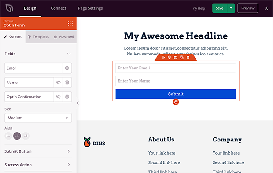Click the Company footer heading

227,140
